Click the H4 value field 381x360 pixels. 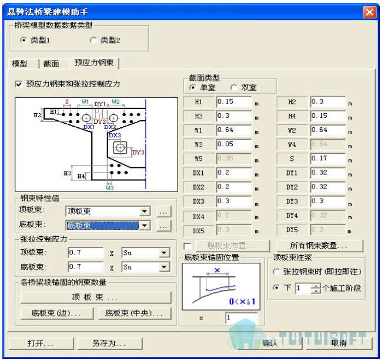coord(327,116)
